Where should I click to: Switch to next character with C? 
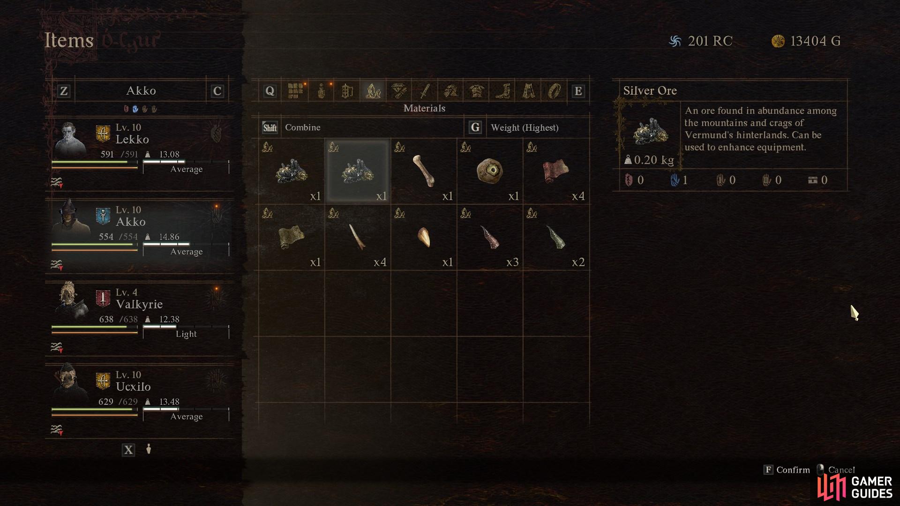[x=217, y=91]
